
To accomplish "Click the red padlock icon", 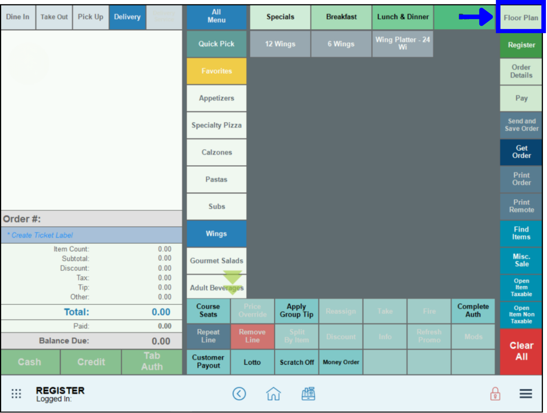I will (x=495, y=394).
